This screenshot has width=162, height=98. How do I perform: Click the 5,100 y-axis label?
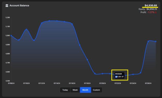[x=8, y=26]
